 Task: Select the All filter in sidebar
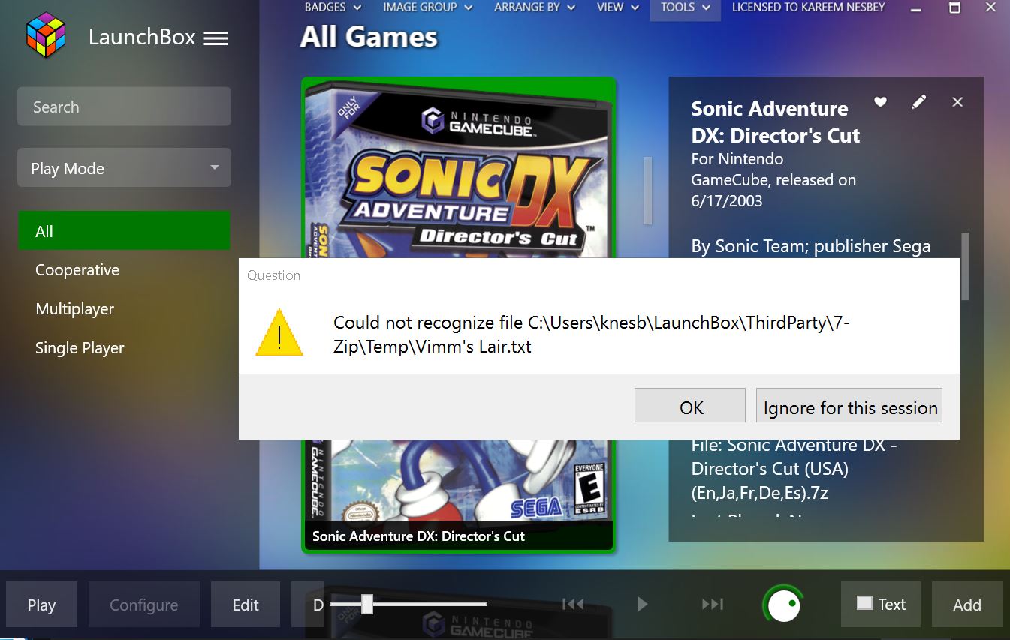pos(124,231)
